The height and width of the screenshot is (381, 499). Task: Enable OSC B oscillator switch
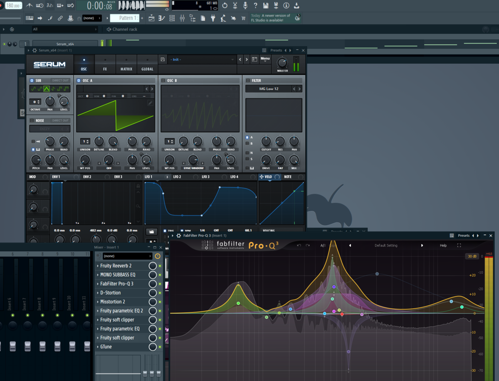tap(163, 81)
